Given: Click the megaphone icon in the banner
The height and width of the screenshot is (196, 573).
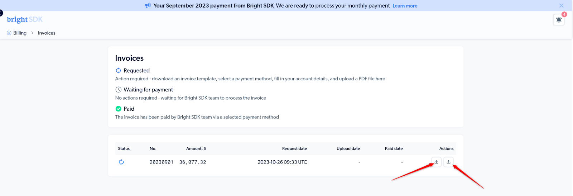Looking at the screenshot, I should 148,6.
